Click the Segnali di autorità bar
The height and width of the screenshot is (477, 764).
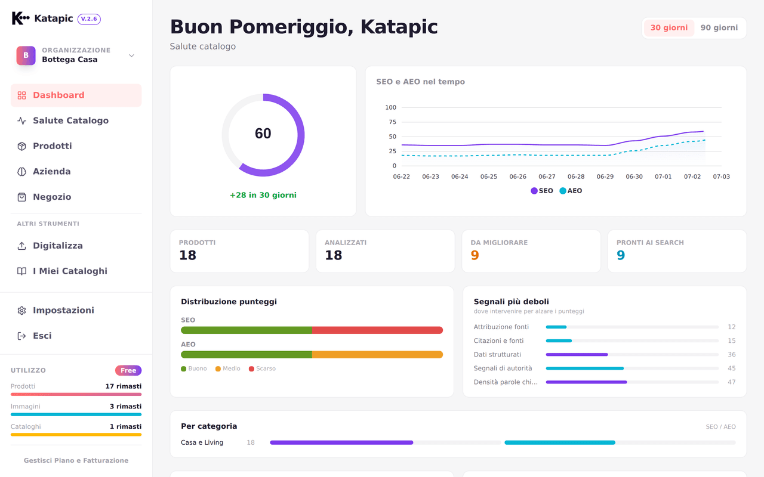click(x=632, y=368)
